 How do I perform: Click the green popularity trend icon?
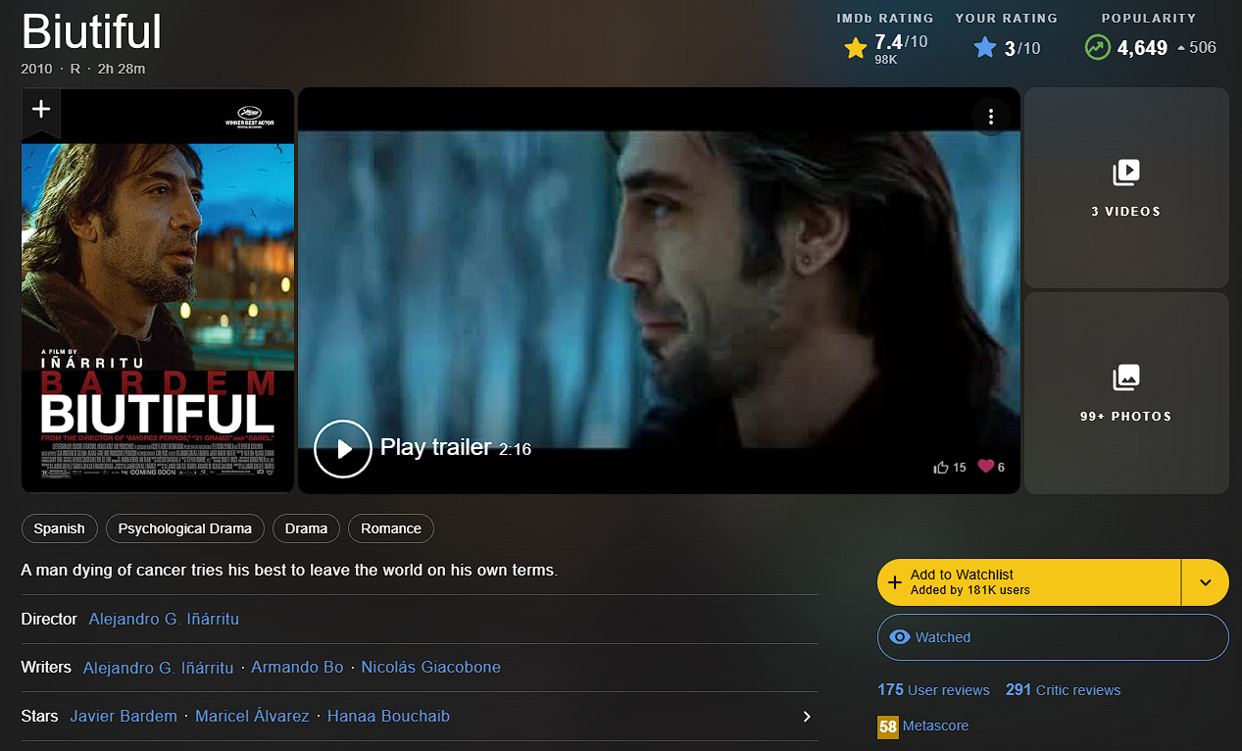point(1097,47)
